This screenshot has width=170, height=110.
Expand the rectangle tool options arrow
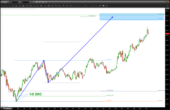[32, 6]
